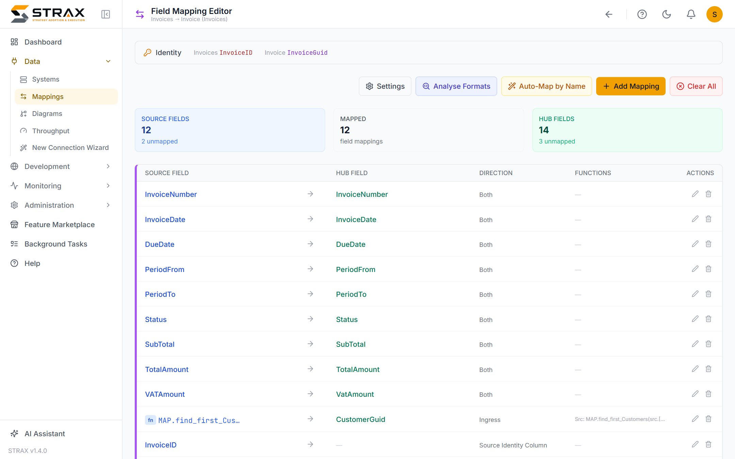Screen dimensions: 735x459
Task: Delete the PeriodTo mapping
Action: (708, 294)
